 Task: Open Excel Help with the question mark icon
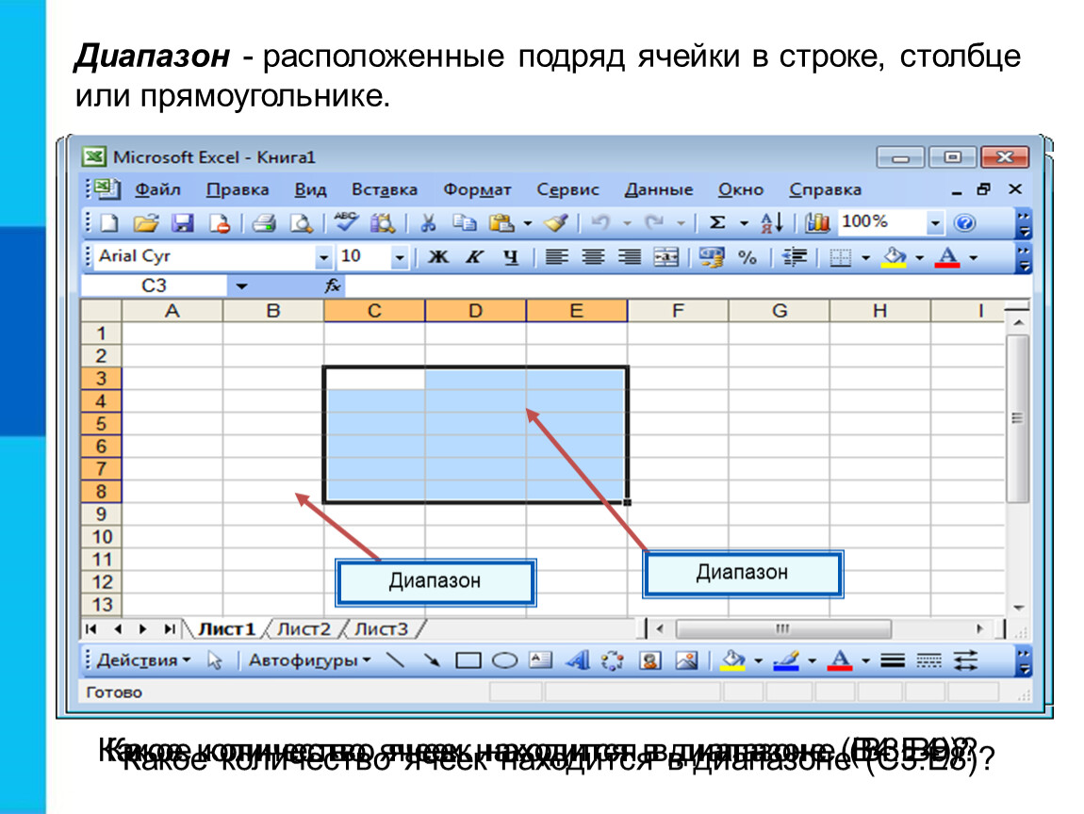[964, 222]
